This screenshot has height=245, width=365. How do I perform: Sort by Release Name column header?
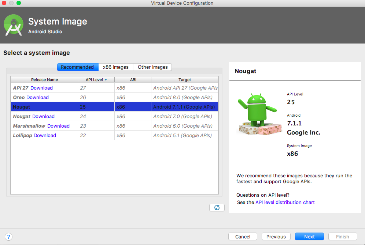pos(44,80)
